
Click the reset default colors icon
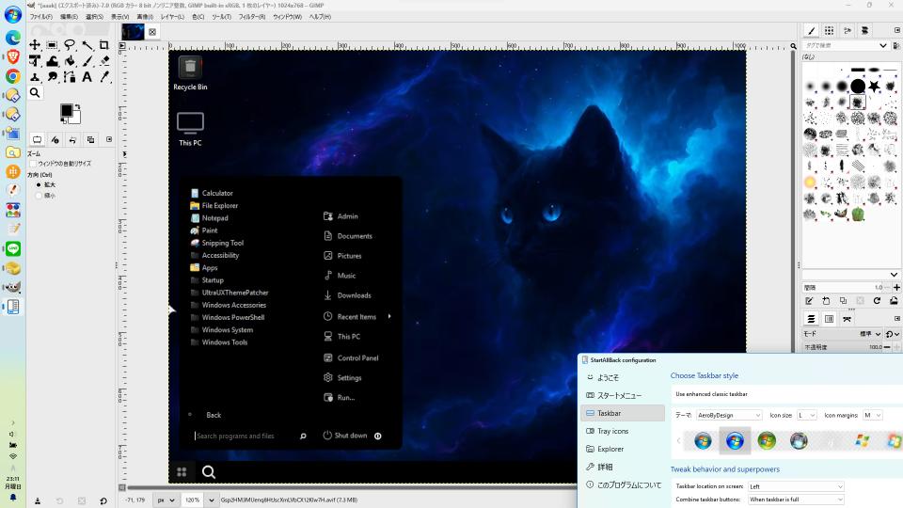coord(64,121)
